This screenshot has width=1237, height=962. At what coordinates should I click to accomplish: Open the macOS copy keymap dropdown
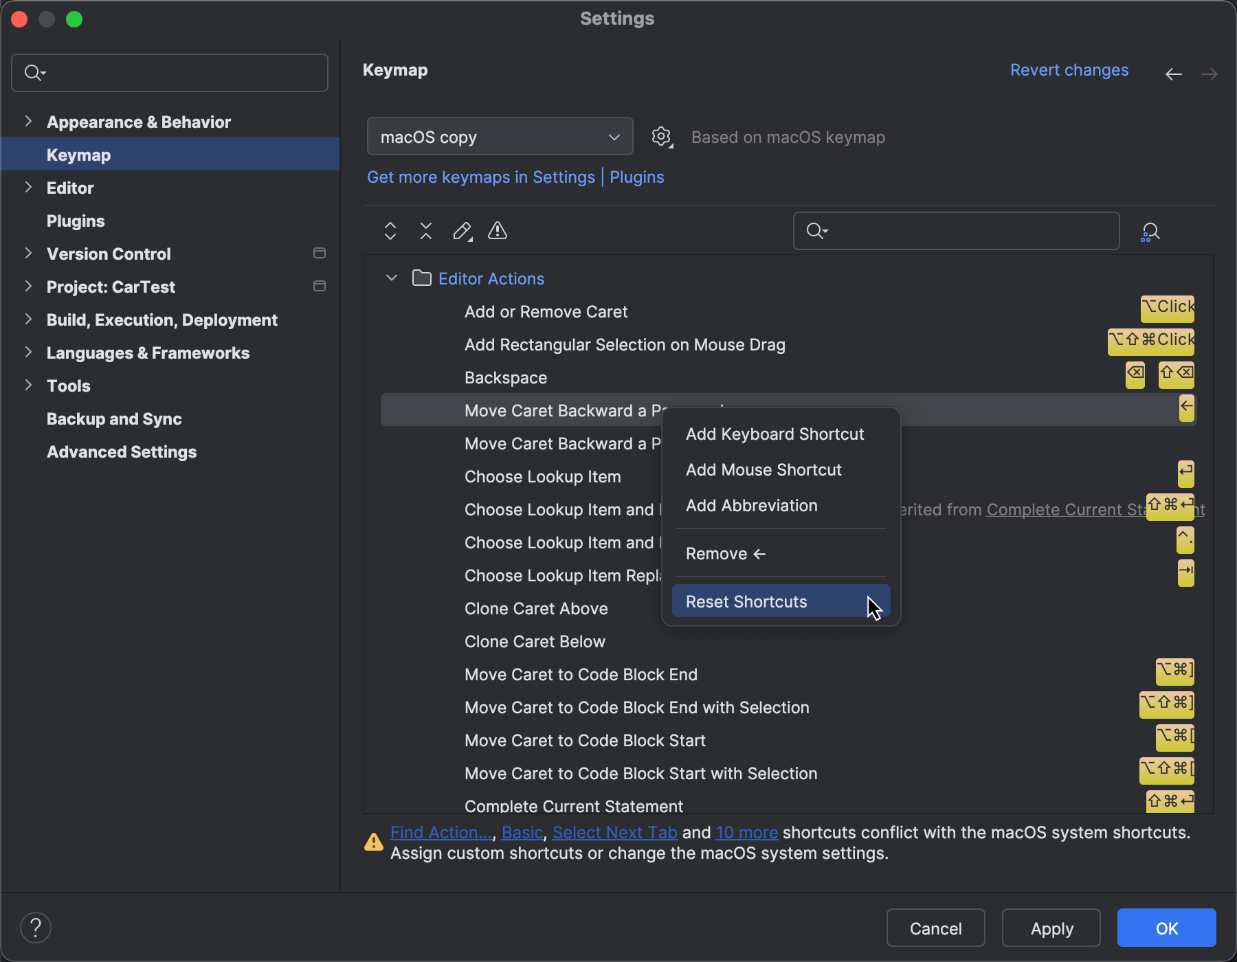point(500,136)
